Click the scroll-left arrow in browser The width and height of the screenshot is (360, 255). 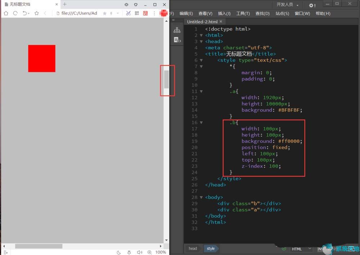click(x=4, y=246)
